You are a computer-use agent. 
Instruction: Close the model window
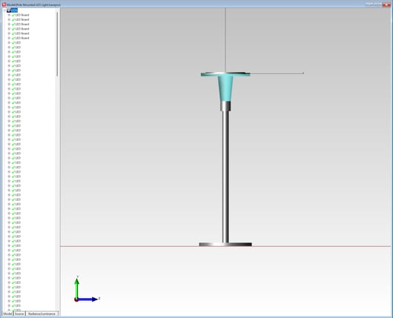(x=386, y=4)
